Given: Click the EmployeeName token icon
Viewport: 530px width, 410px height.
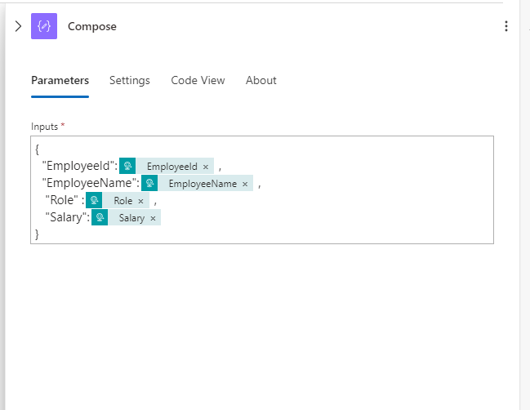Looking at the screenshot, I should click(149, 183).
